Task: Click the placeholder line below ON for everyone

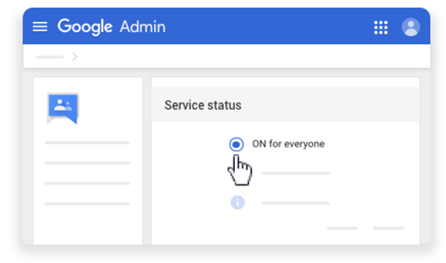Action: click(x=295, y=173)
